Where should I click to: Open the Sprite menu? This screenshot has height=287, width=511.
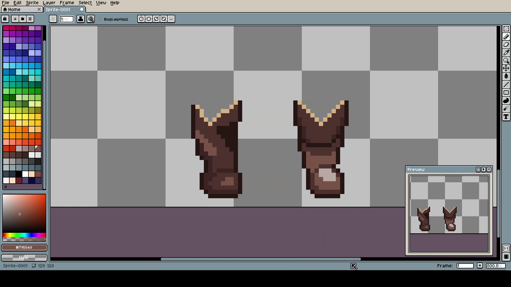click(32, 3)
